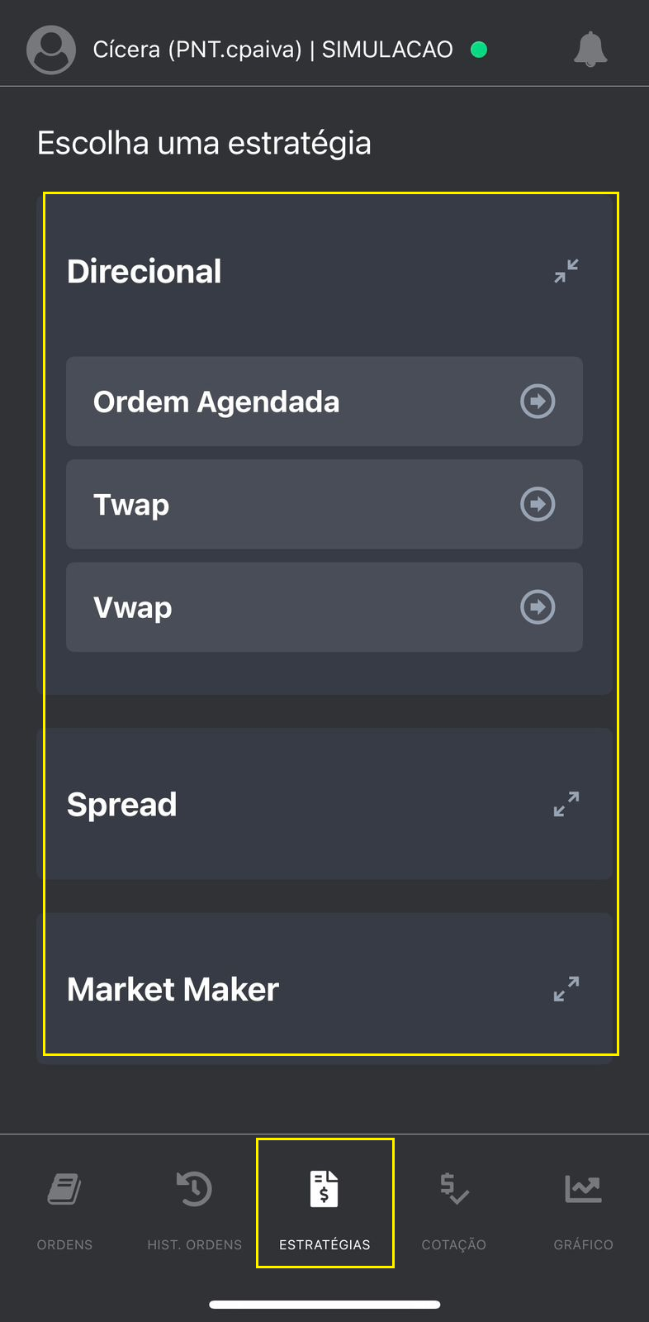
Task: Click the Twap arrow circle icon
Action: [x=538, y=504]
